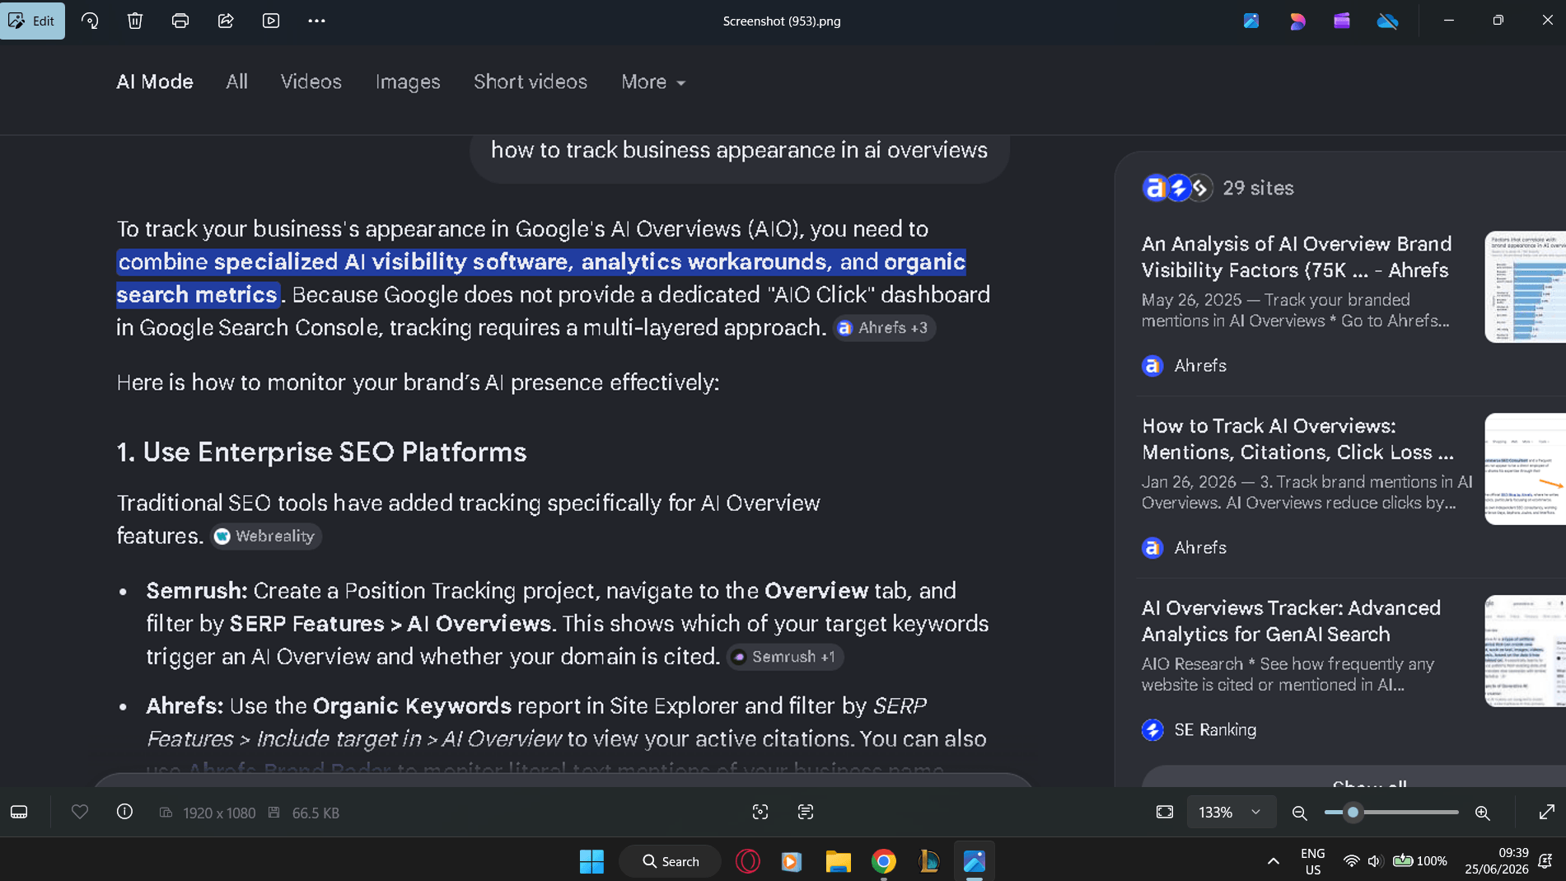
Task: Open the Microsoft Designer icon in the title bar
Action: tap(1297, 21)
